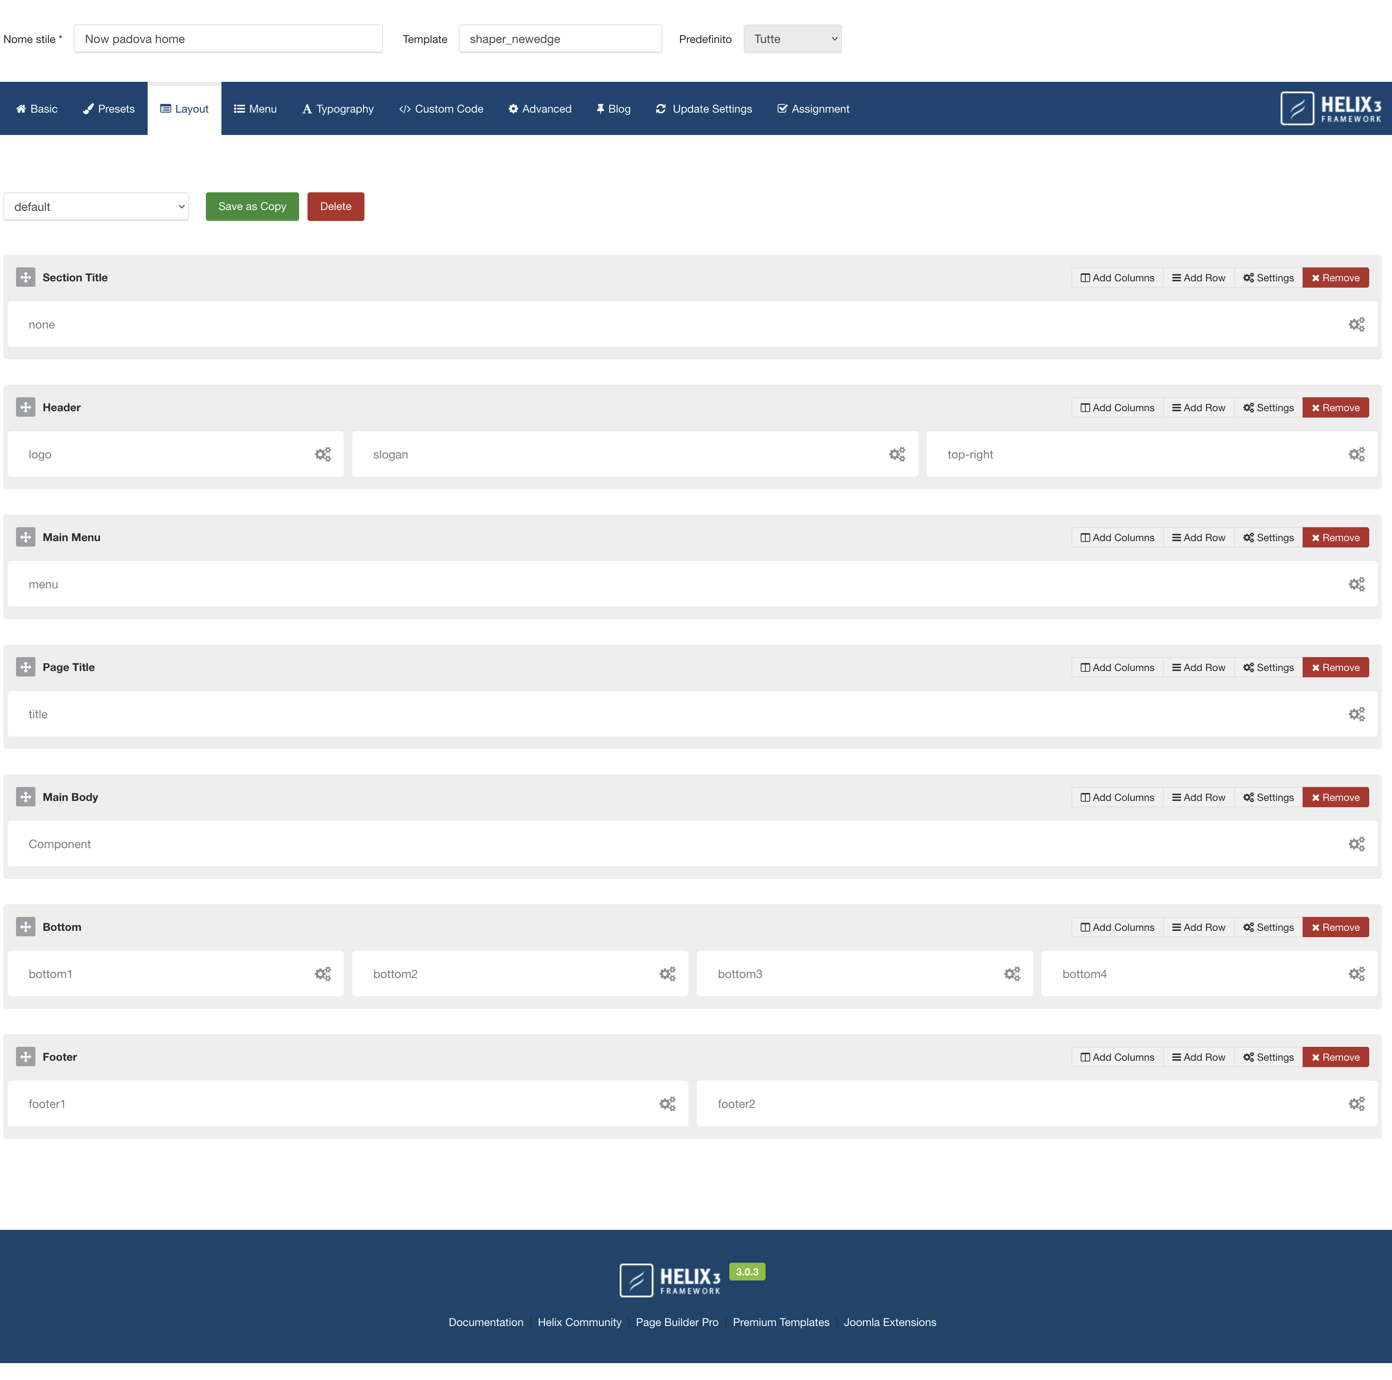Click the gear icon on logo column
Viewport: 1392px width, 1380px height.
click(x=323, y=455)
